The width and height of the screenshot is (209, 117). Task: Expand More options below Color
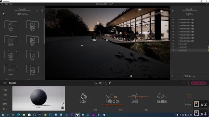tap(95, 110)
